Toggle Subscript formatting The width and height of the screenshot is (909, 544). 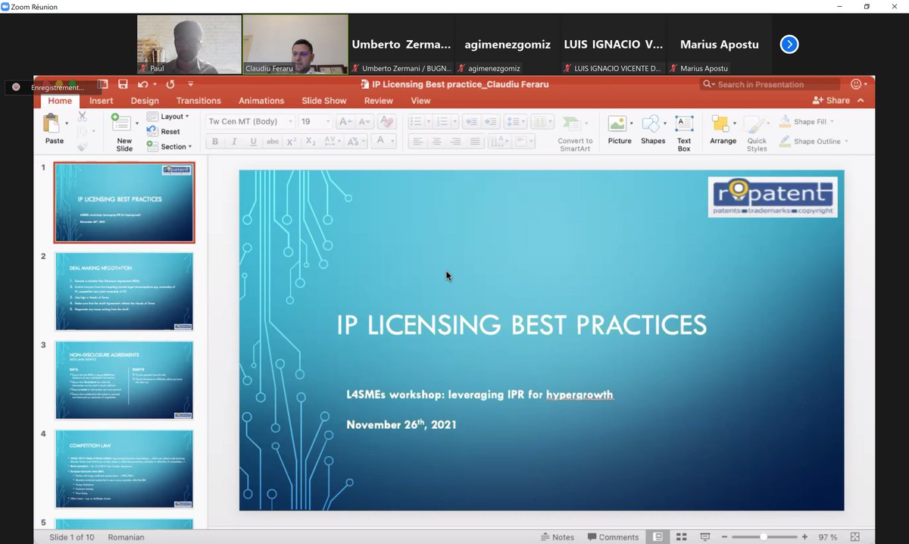(x=311, y=141)
